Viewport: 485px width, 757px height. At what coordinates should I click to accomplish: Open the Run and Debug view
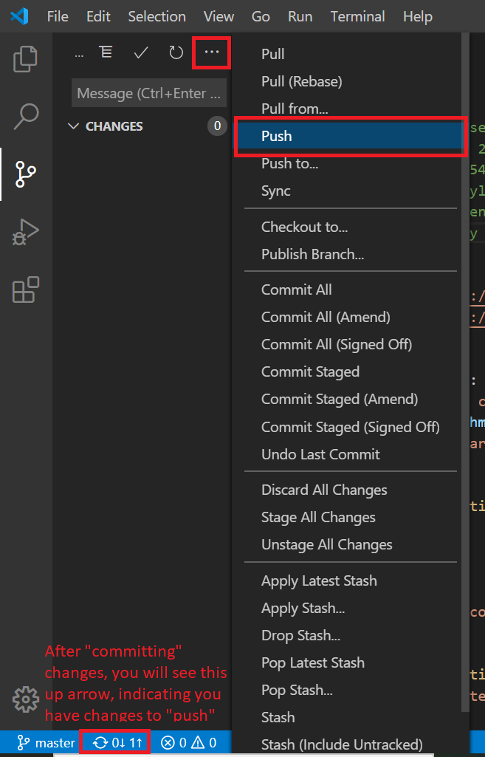point(25,232)
